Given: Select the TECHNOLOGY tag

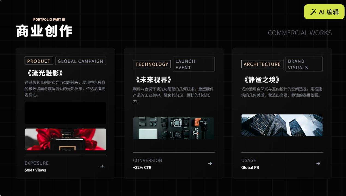Looking at the screenshot, I should 152,64.
